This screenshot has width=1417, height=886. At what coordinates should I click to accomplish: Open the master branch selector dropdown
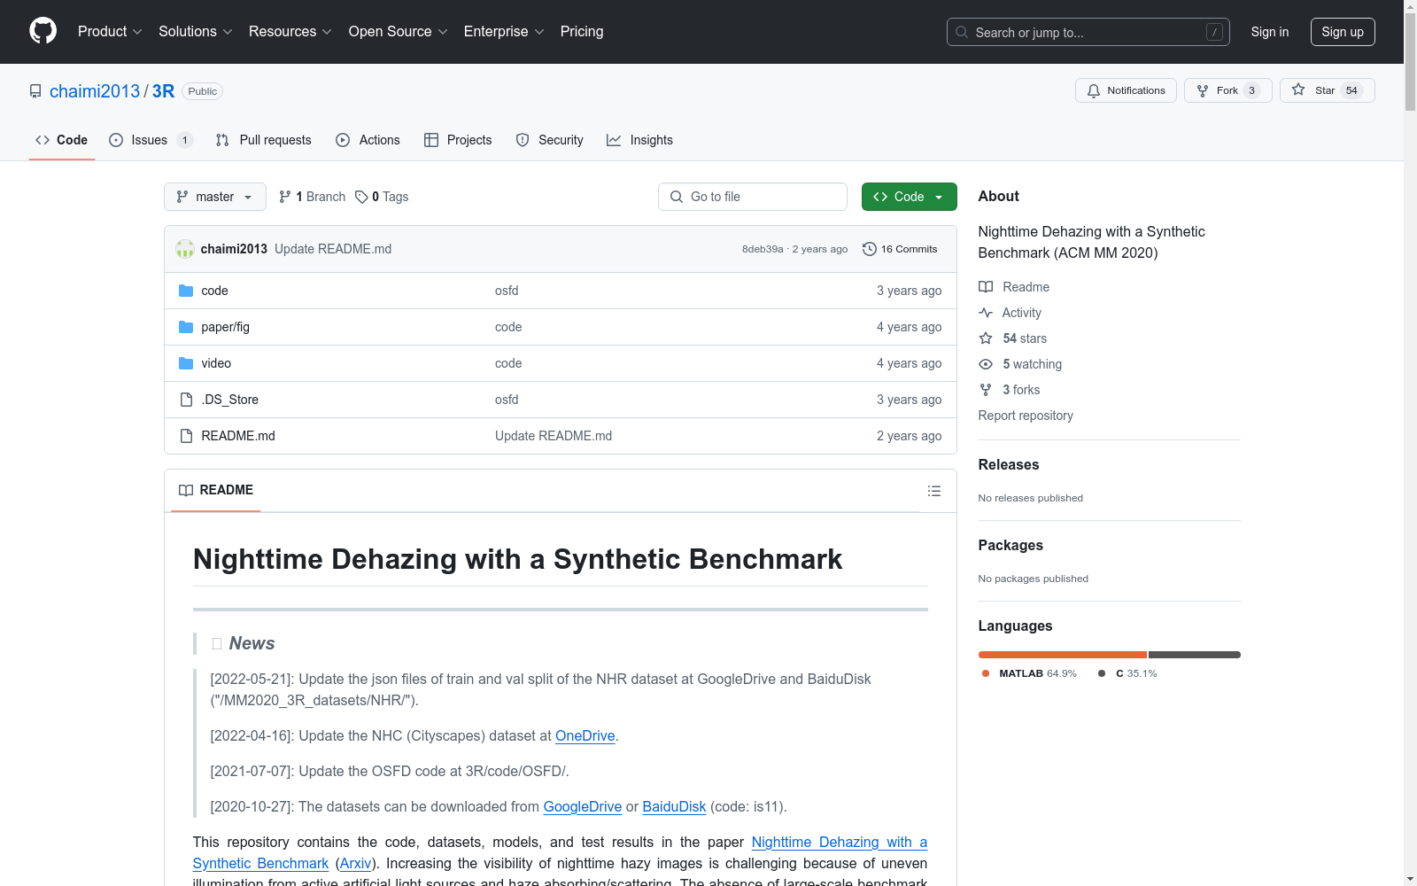click(x=215, y=197)
